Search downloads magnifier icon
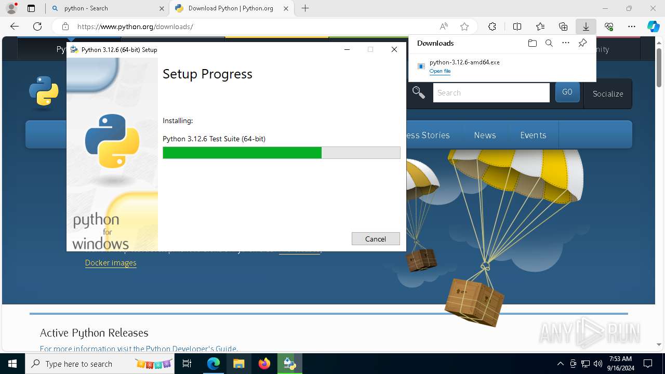This screenshot has height=374, width=665. [549, 43]
